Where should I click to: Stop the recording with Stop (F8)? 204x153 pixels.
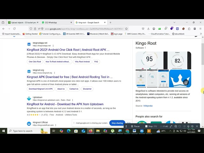click(x=151, y=126)
